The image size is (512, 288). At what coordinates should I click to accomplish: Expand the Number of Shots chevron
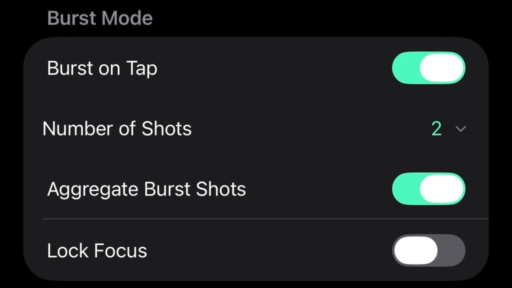460,129
